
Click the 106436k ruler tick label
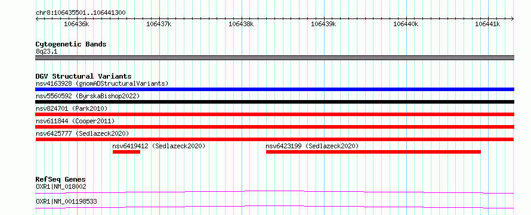[x=76, y=24]
